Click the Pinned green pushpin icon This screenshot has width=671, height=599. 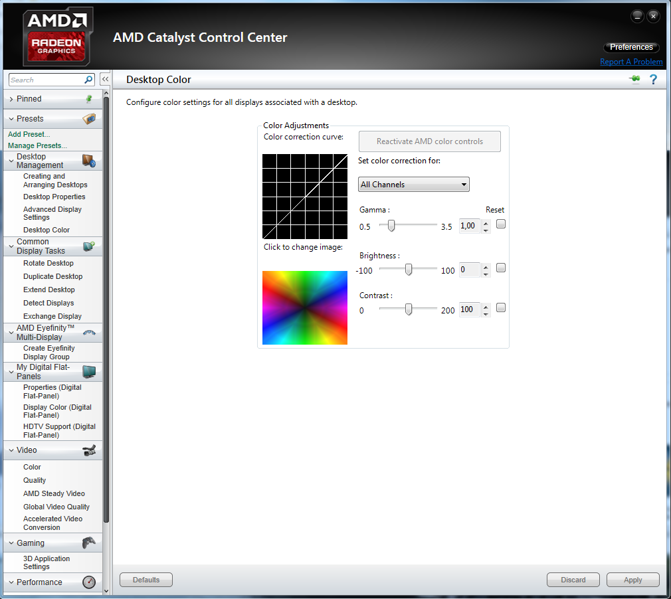coord(89,99)
